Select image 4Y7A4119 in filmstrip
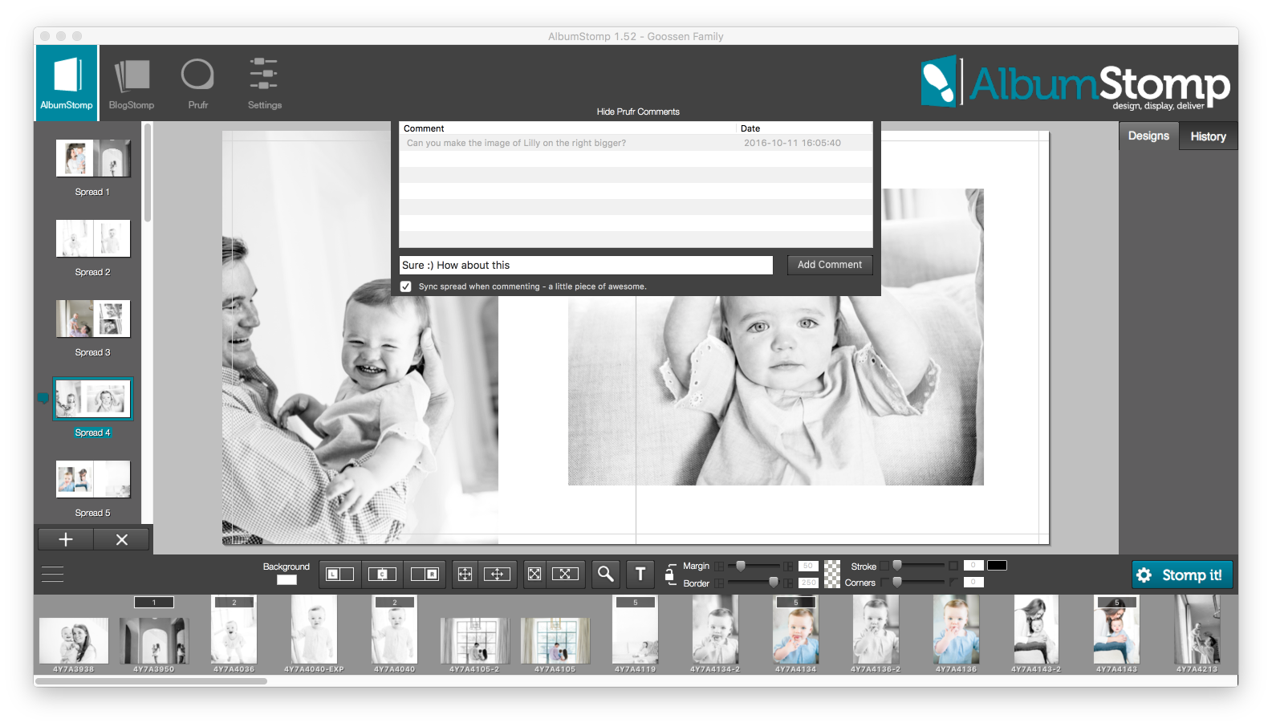The image size is (1272, 727). point(635,630)
